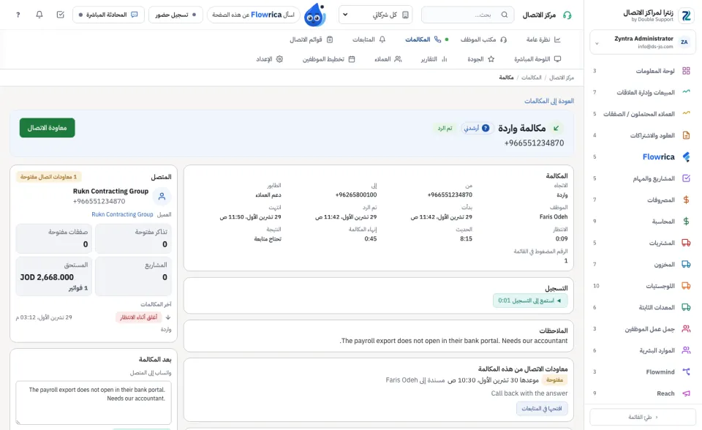This screenshot has height=430, width=702.
Task: Open المبيعات وإدارة العلاقات in sidebar
Action: (643, 92)
